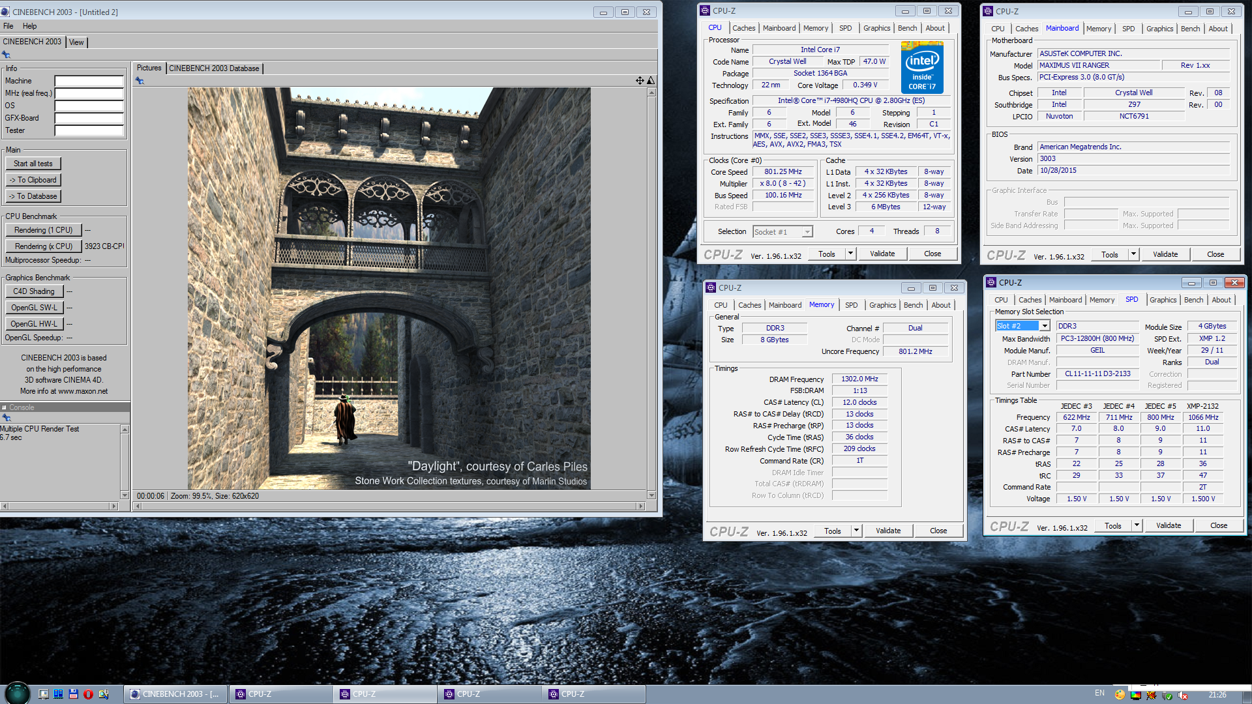Switch to the View tab in CINEBENCH

tap(76, 42)
